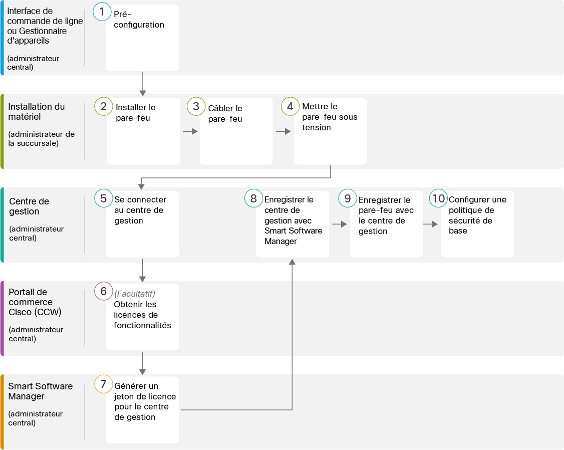Image resolution: width=564 pixels, height=450 pixels.
Task: Click the orange step 7 circle
Action: (x=104, y=384)
